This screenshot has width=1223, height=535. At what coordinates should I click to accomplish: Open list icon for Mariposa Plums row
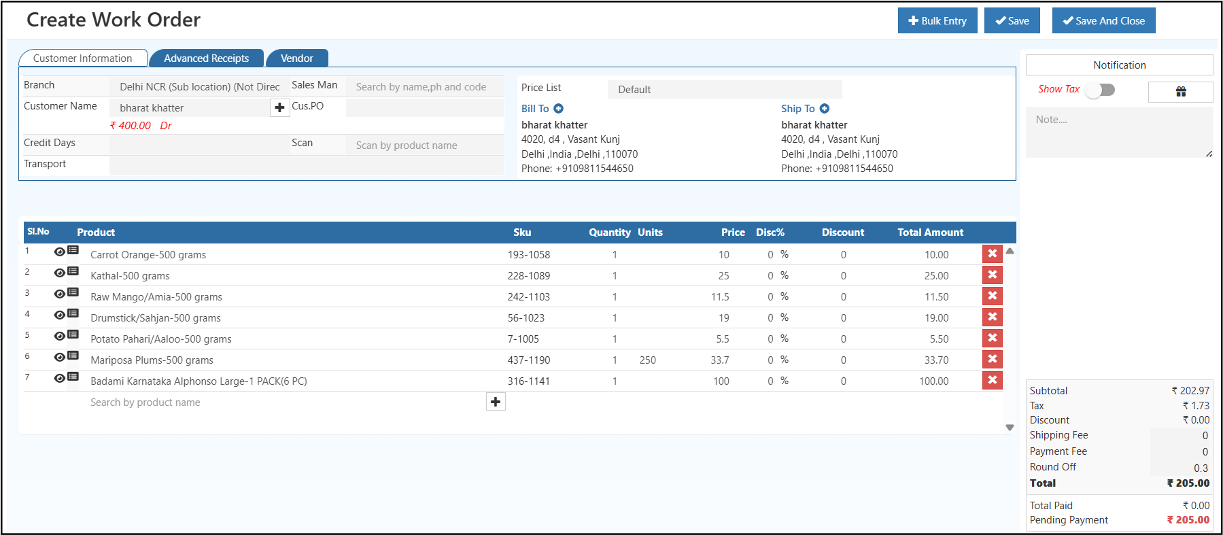coord(73,356)
